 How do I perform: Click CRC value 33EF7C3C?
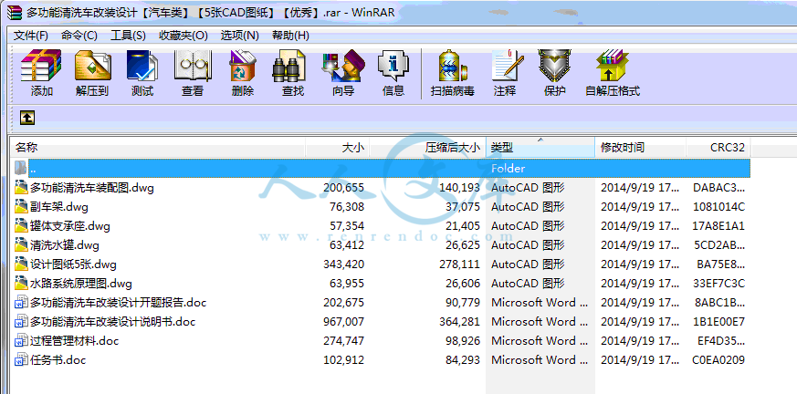point(719,284)
